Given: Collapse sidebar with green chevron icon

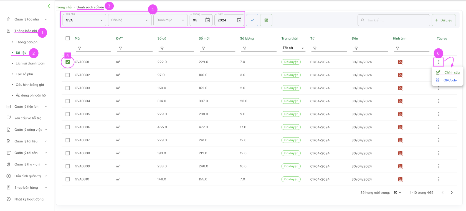Looking at the screenshot, I should [x=49, y=6].
